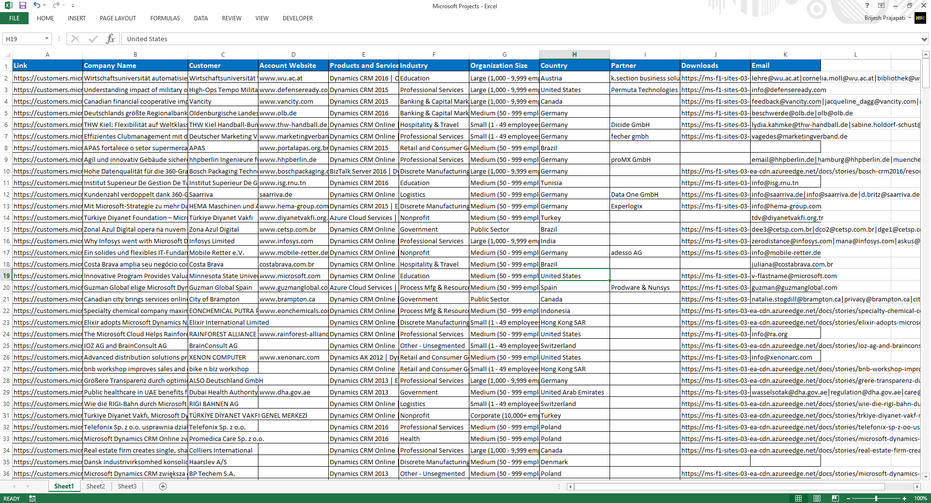Image resolution: width=931 pixels, height=503 pixels.
Task: Click the vertical scrollbar down arrow
Action: pos(925,476)
